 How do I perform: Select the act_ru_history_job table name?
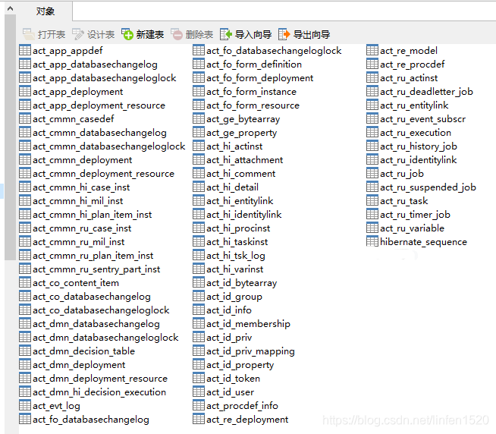[419, 146]
